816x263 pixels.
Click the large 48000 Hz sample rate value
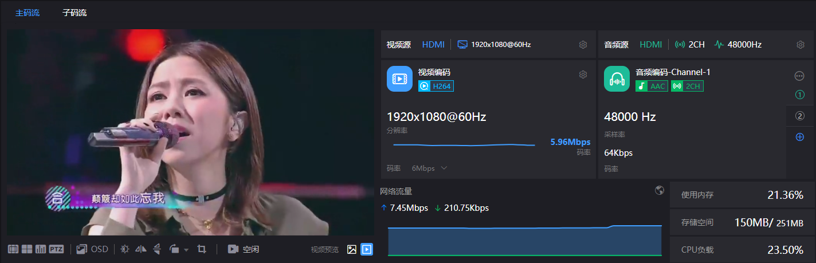[630, 117]
